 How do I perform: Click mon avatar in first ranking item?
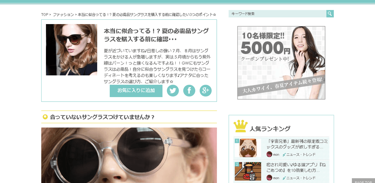[x=269, y=154]
